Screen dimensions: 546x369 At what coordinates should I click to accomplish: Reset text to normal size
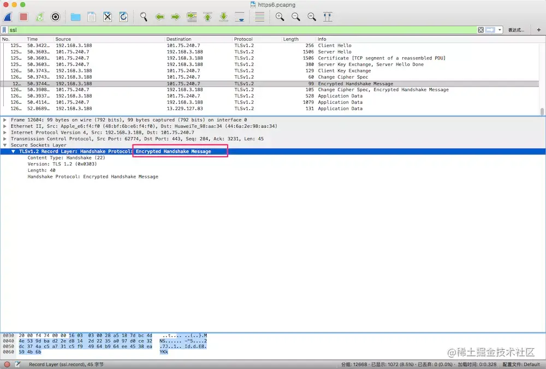point(312,17)
